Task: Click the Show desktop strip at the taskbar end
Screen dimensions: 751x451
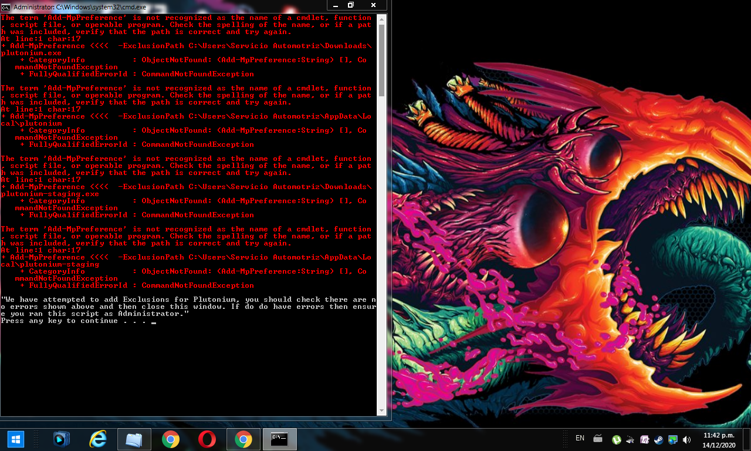Action: (746, 439)
